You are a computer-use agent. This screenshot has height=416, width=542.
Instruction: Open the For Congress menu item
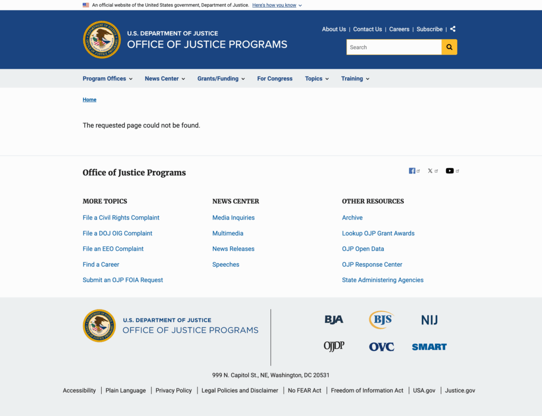click(x=275, y=78)
